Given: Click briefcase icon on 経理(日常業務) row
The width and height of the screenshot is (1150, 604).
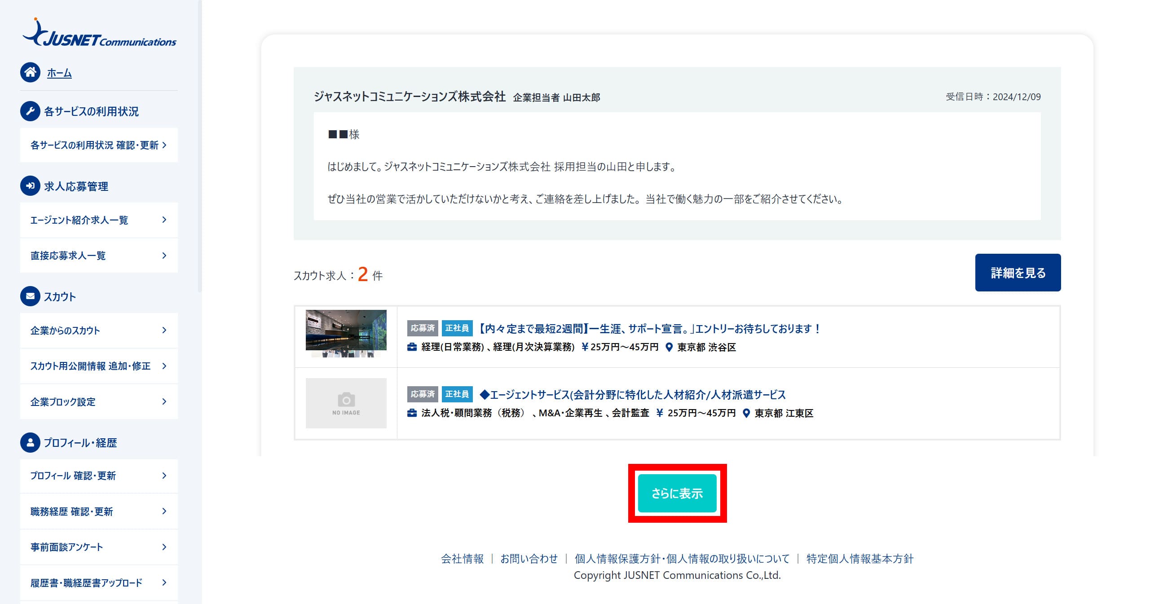Looking at the screenshot, I should tap(412, 347).
